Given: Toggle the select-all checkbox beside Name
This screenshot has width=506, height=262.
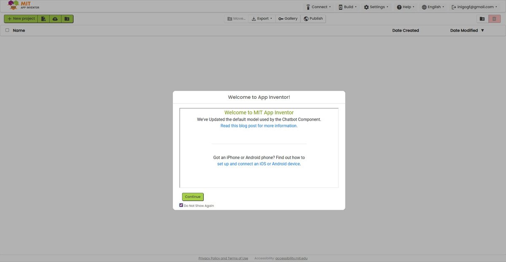Looking at the screenshot, I should (x=7, y=30).
